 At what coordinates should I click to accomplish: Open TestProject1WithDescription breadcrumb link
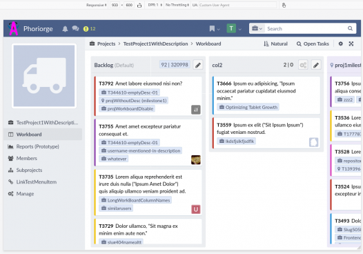pos(155,43)
